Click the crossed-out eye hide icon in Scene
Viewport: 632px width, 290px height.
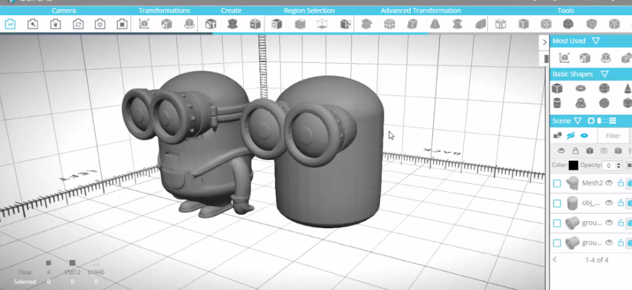[571, 136]
